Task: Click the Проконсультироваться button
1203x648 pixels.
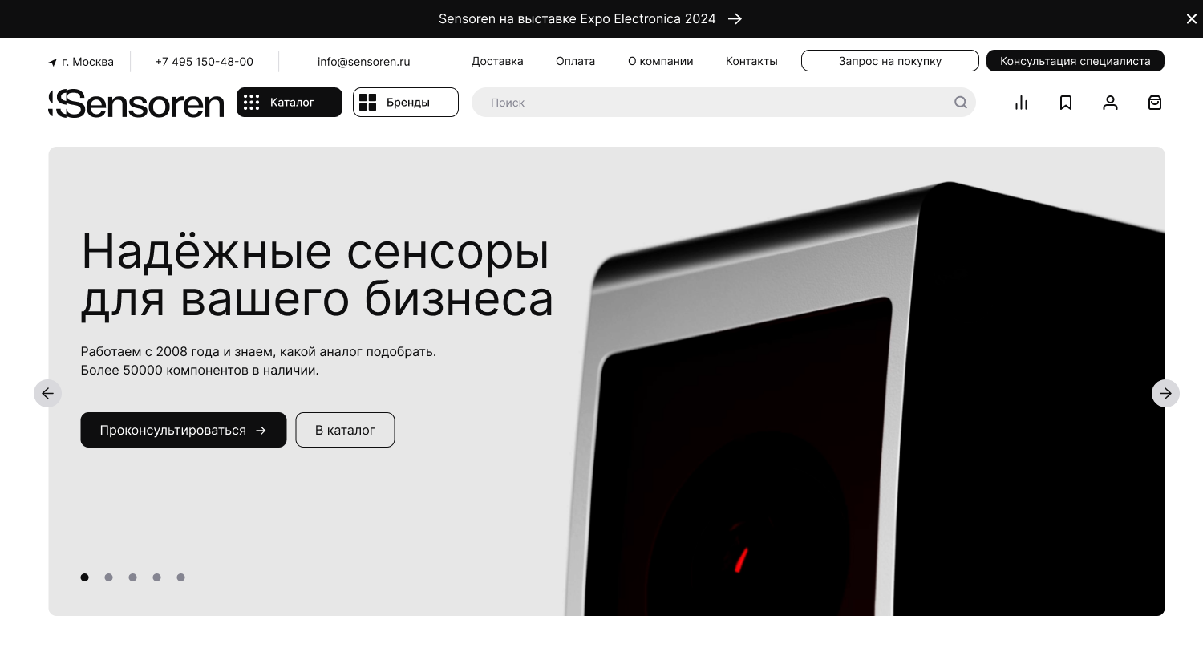Action: (184, 430)
